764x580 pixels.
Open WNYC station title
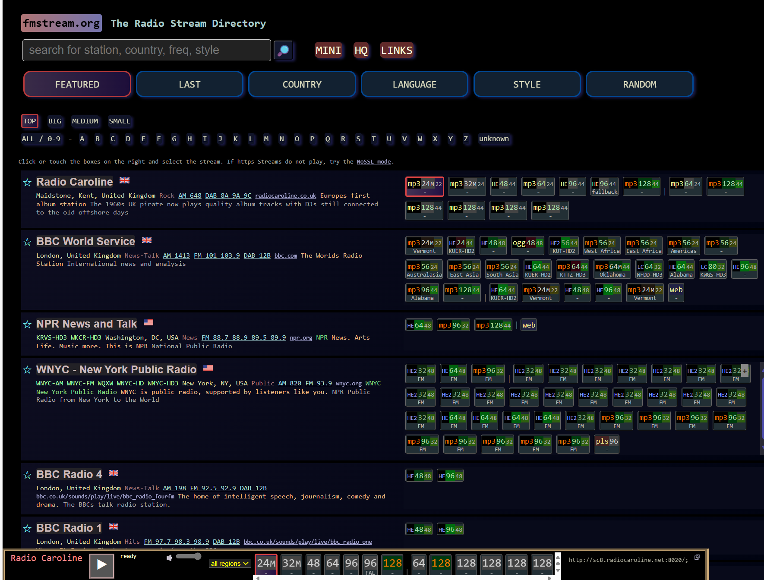pyautogui.click(x=117, y=370)
